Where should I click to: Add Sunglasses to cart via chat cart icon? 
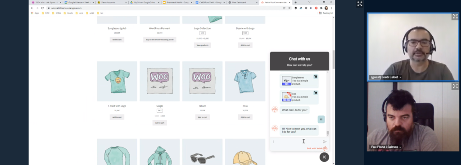pos(316,77)
